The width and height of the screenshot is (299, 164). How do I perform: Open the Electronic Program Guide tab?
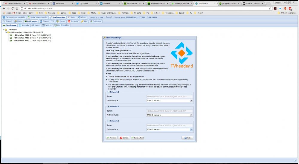click(14, 17)
